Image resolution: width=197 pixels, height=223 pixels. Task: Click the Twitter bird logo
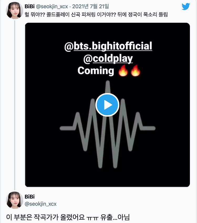pos(186,7)
